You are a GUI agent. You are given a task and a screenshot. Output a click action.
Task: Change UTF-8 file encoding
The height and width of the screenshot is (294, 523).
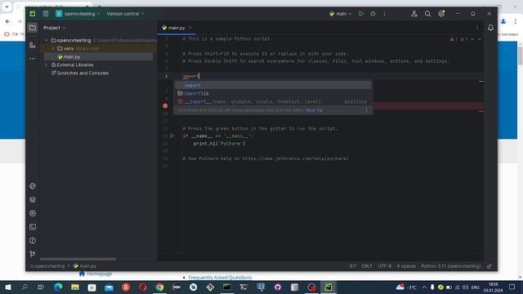tap(385, 266)
